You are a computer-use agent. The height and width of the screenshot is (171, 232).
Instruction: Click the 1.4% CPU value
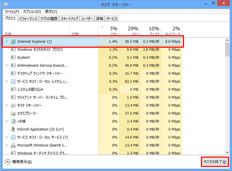tap(113, 42)
